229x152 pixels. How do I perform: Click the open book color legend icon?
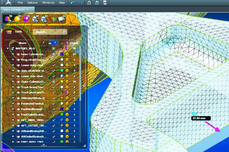coord(62,19)
